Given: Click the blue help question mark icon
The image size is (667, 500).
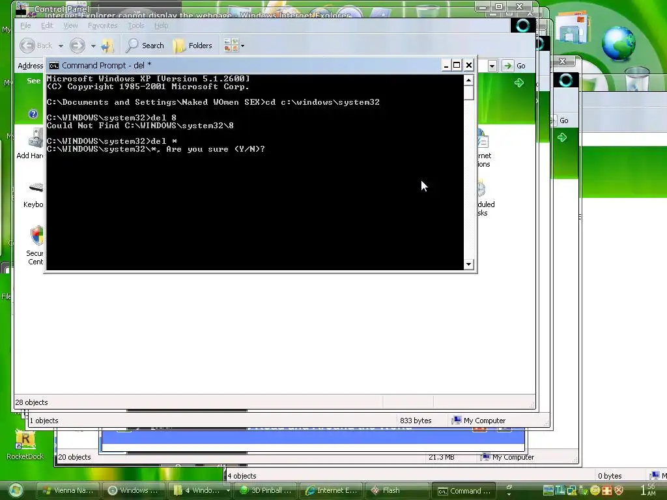Looking at the screenshot, I should click(x=33, y=114).
